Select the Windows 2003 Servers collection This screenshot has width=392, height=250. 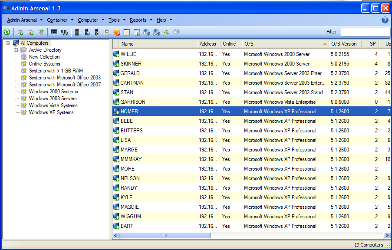point(53,99)
